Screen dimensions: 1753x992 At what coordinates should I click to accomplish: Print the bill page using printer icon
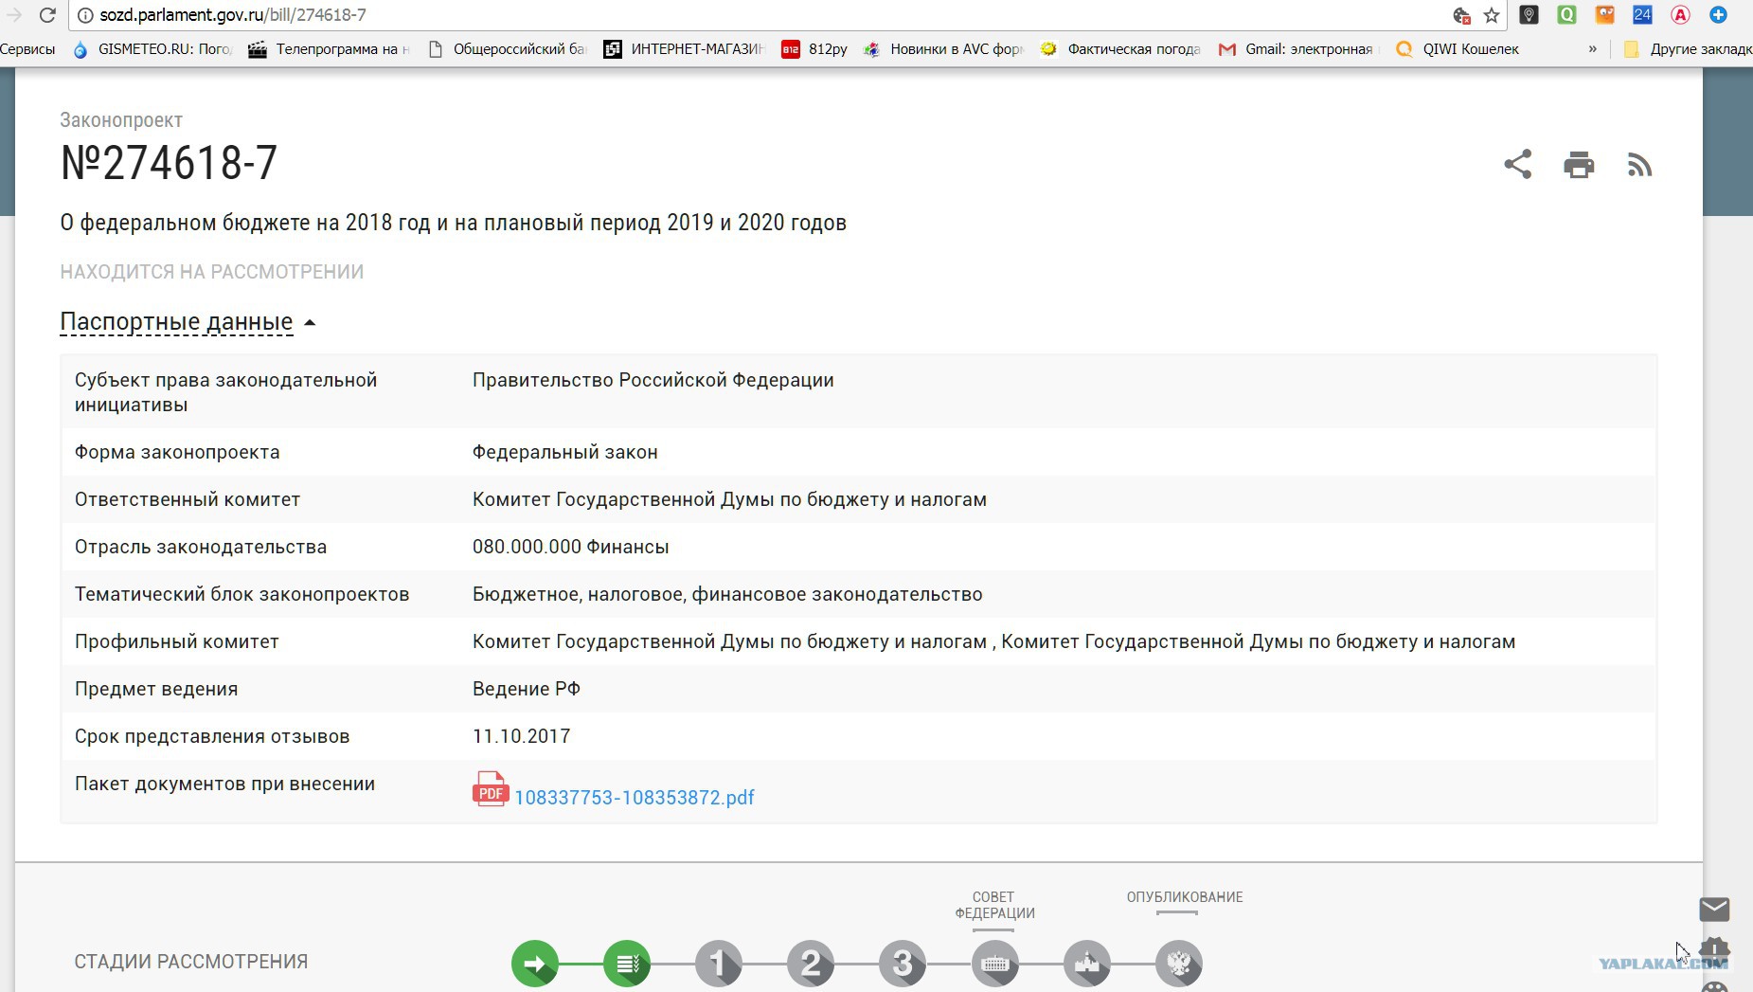coord(1578,165)
